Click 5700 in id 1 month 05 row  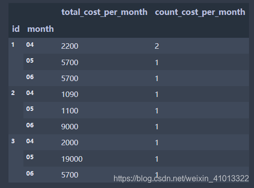(x=70, y=63)
